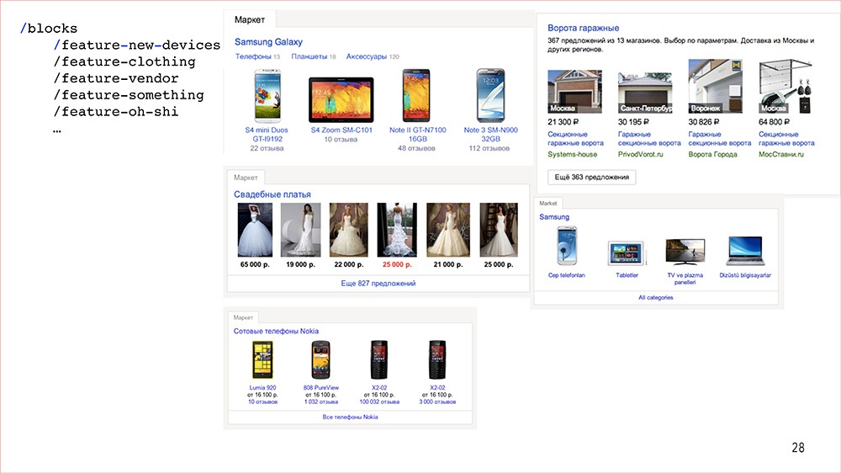Click the garage door kit priced 64 800 ₽
Viewport: 841px width, 473px height.
(x=785, y=86)
